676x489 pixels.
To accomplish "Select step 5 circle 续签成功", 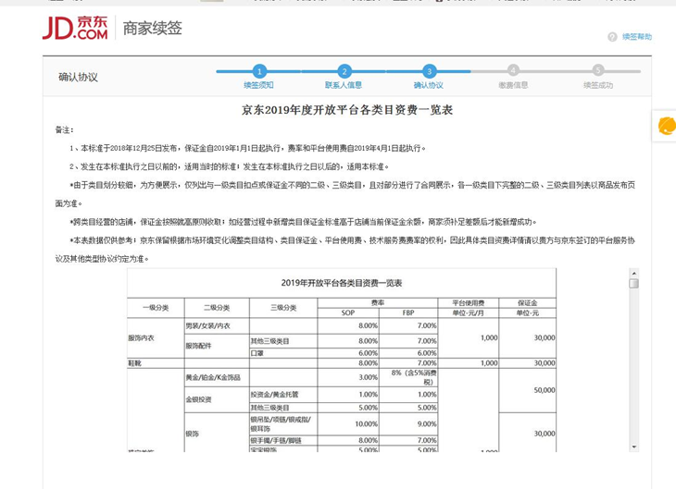I will pos(598,70).
